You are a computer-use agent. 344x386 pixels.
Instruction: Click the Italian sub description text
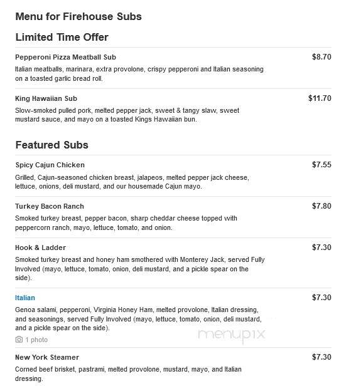138,319
